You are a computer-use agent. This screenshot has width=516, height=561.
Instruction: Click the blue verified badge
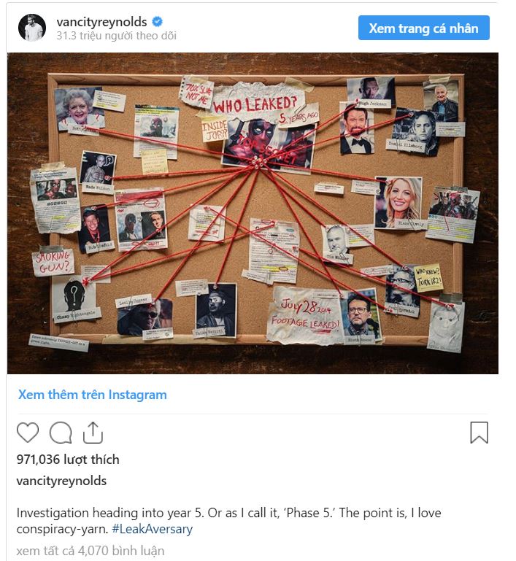point(157,22)
